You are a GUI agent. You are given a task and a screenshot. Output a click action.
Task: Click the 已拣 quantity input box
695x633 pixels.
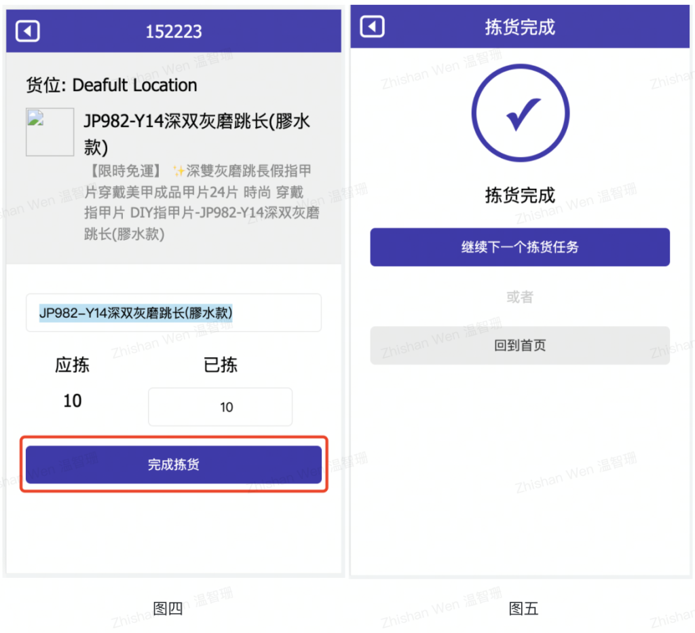click(x=220, y=407)
